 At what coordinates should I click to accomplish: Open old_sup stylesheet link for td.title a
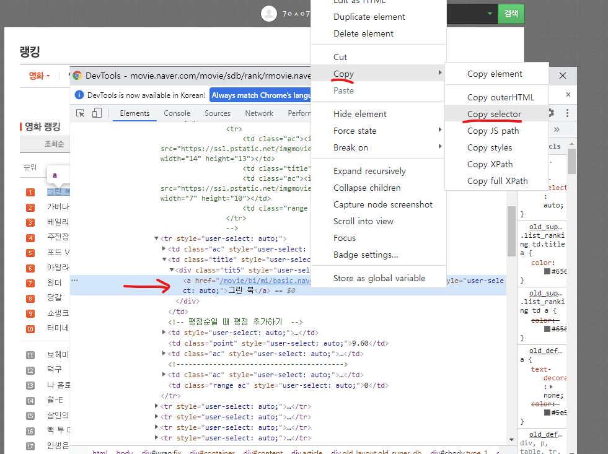coord(545,227)
